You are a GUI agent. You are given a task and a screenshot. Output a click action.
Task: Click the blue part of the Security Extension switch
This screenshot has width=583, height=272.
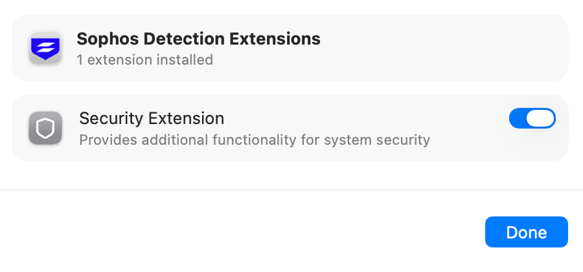(519, 118)
